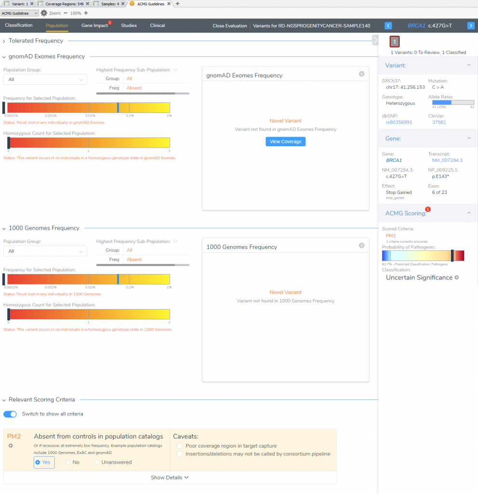Viewport: 478px width, 494px height.
Task: Open 1000 Genomes Frequency chart settings gear
Action: (362, 246)
